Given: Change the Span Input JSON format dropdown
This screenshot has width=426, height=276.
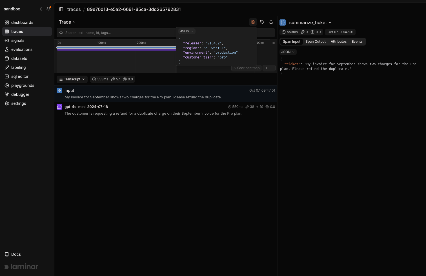Looking at the screenshot, I should pyautogui.click(x=288, y=52).
